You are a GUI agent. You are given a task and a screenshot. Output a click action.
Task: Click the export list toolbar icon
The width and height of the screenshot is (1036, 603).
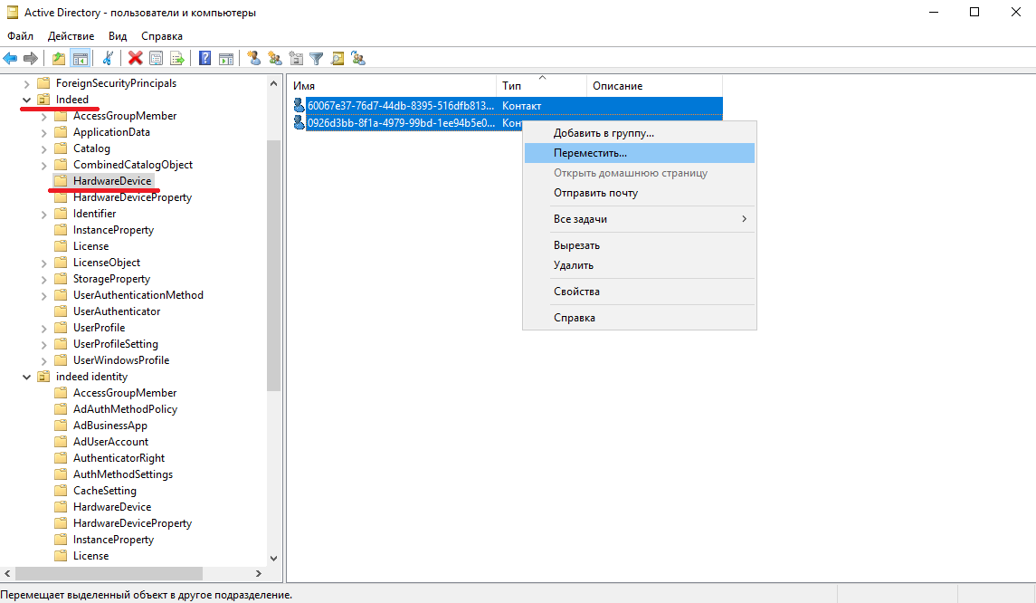coord(177,58)
